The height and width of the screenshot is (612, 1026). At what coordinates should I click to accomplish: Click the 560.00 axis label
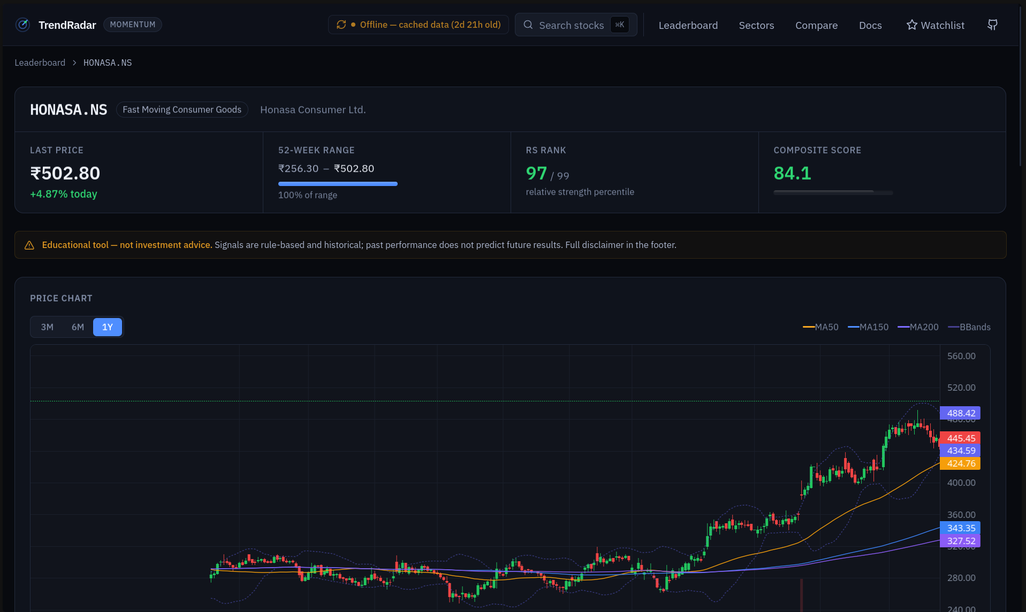[961, 356]
